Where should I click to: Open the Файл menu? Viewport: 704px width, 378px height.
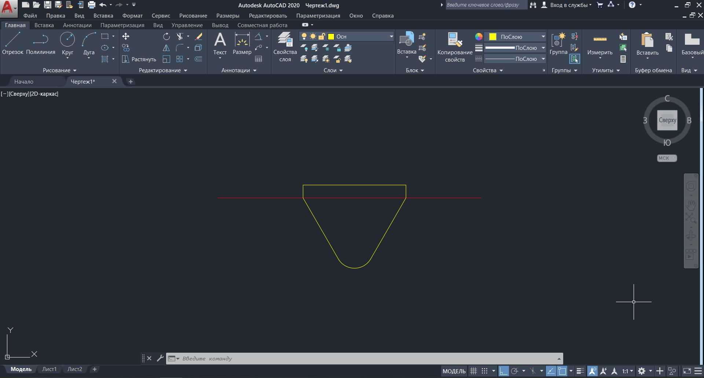pyautogui.click(x=30, y=15)
